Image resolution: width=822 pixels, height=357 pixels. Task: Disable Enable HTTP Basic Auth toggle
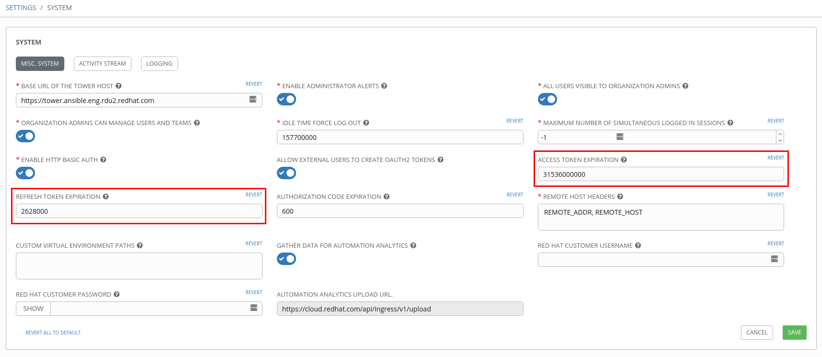tap(25, 173)
